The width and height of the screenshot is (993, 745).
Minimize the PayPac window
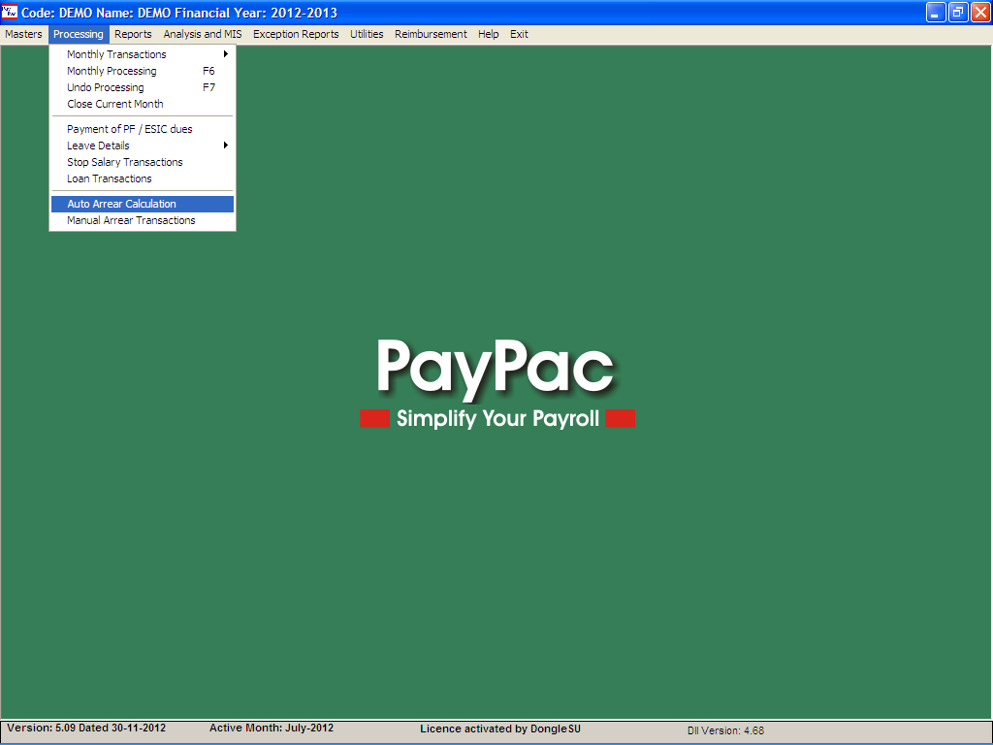coord(936,12)
